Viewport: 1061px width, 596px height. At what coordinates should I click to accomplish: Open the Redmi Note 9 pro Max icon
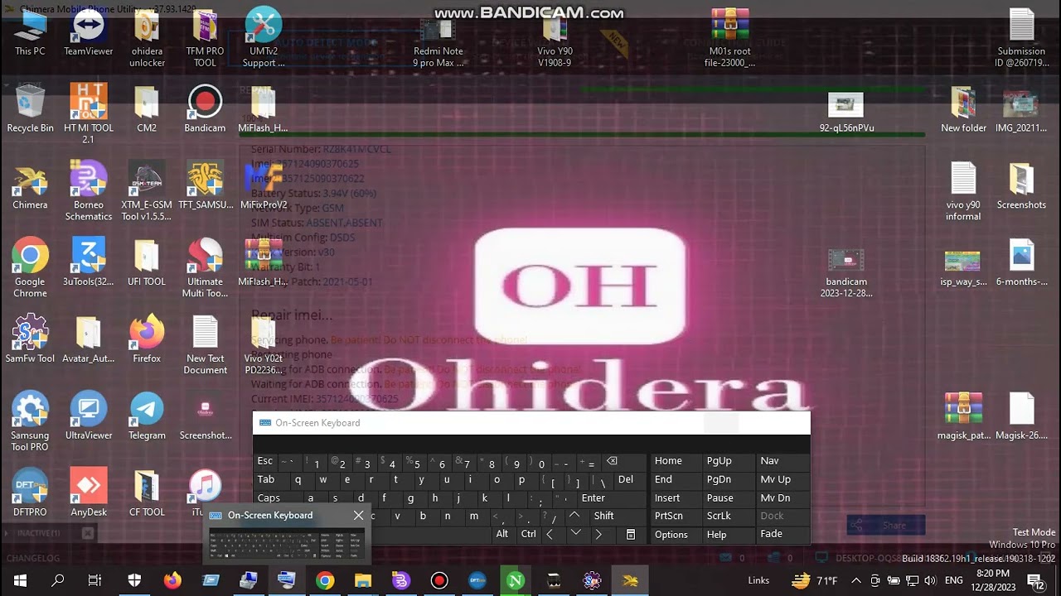pos(438,40)
